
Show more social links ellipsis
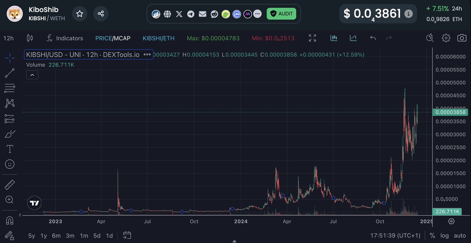[x=257, y=14]
